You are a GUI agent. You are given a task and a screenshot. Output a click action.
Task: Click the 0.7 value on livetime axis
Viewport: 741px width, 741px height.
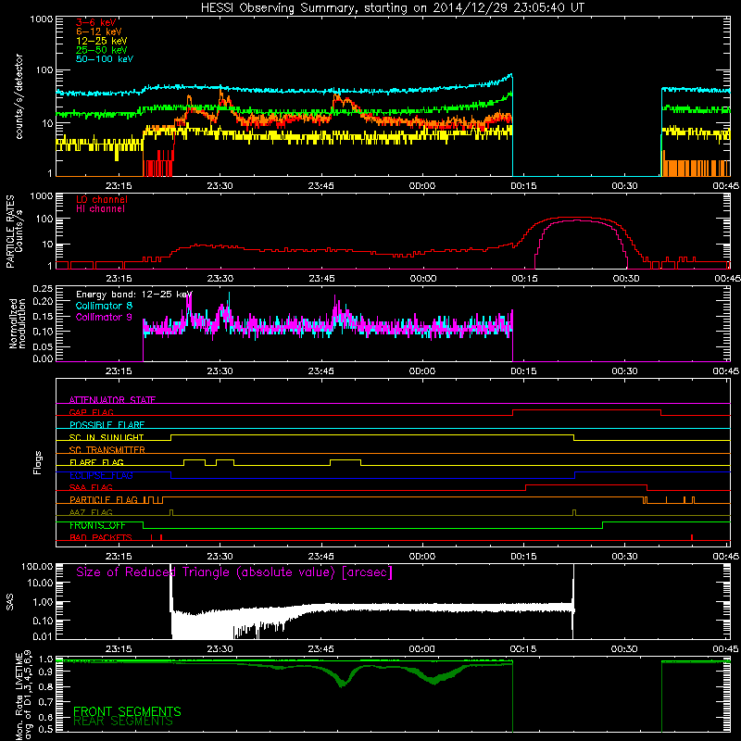tap(45, 702)
